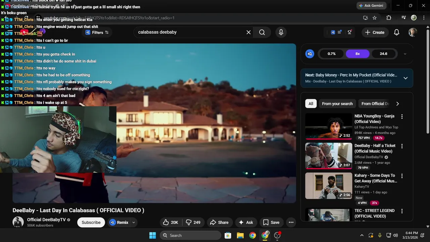Open the media controls playlist icon
The image size is (430, 242).
404,18
